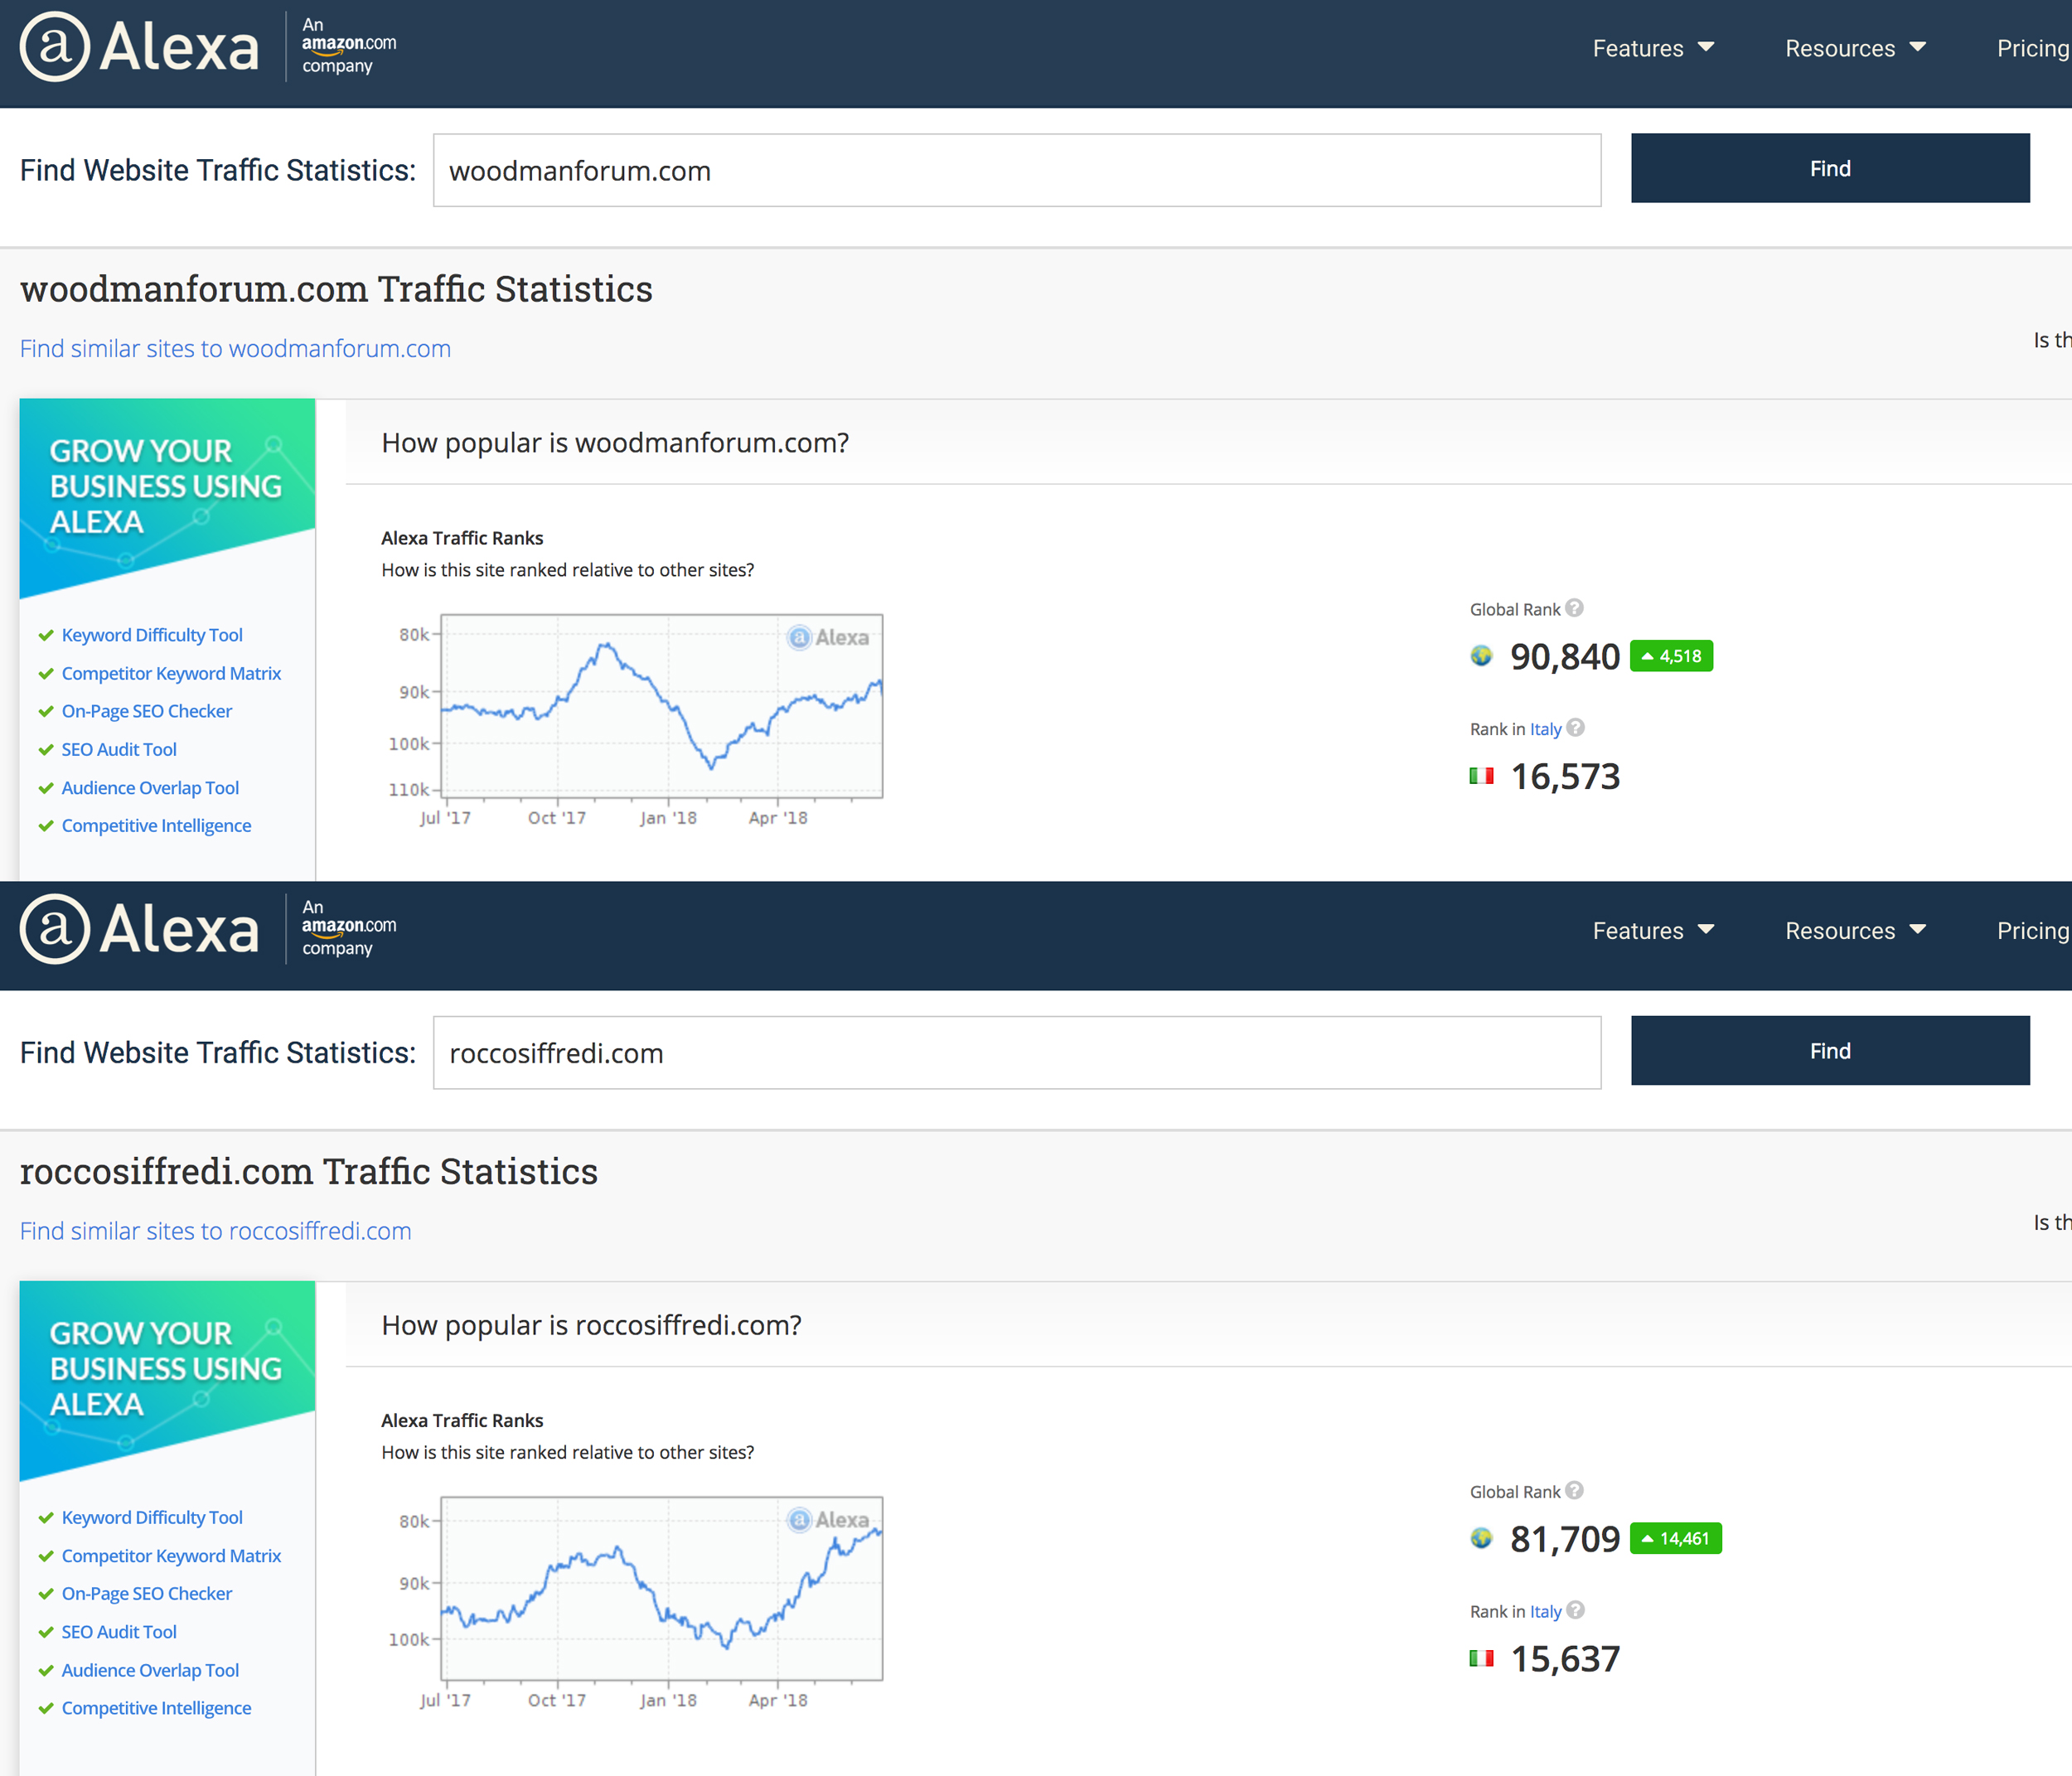Image resolution: width=2072 pixels, height=1776 pixels.
Task: Click the woodmanforum.com traffic rank chart
Action: pos(661,706)
